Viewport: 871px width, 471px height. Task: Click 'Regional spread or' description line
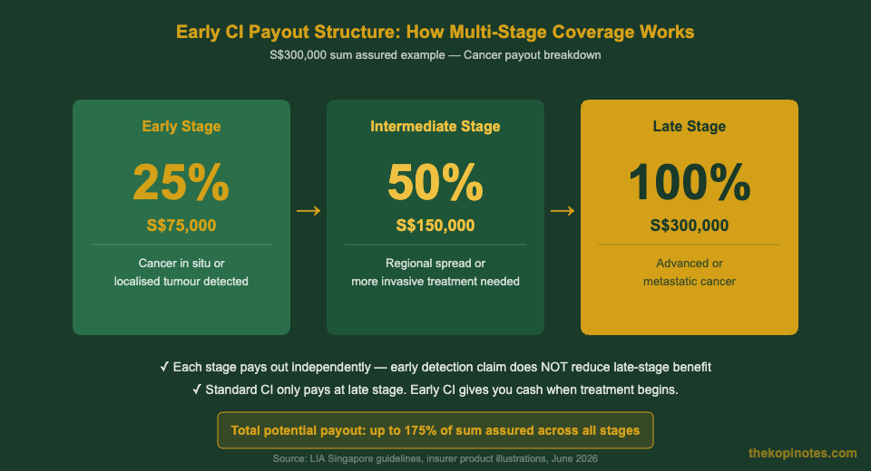[435, 263]
